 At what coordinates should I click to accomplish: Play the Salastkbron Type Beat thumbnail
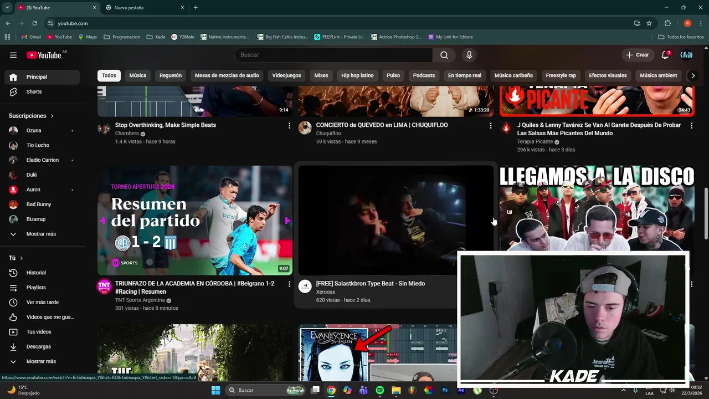coord(395,221)
